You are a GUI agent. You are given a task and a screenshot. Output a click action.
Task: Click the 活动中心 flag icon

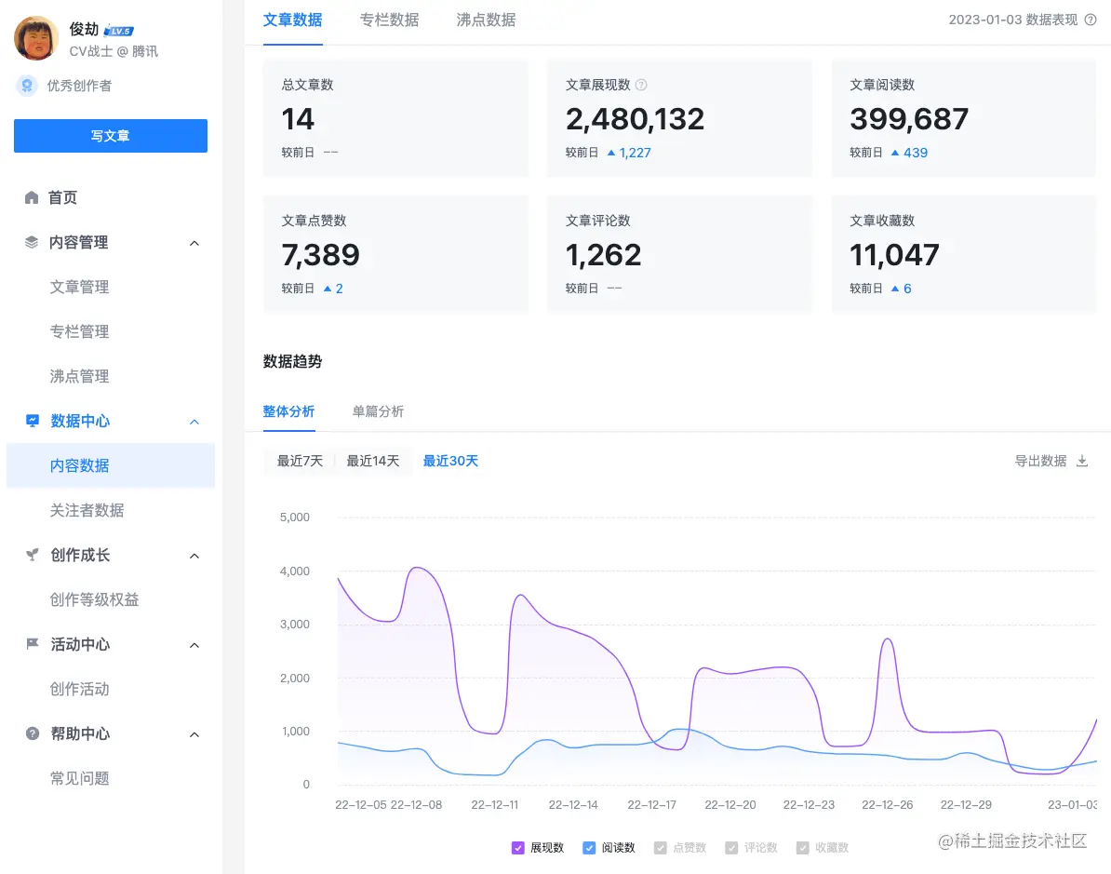33,644
